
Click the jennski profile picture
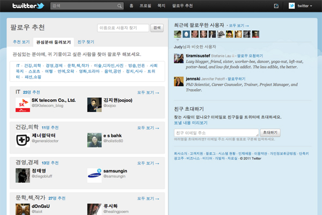tap(178, 82)
